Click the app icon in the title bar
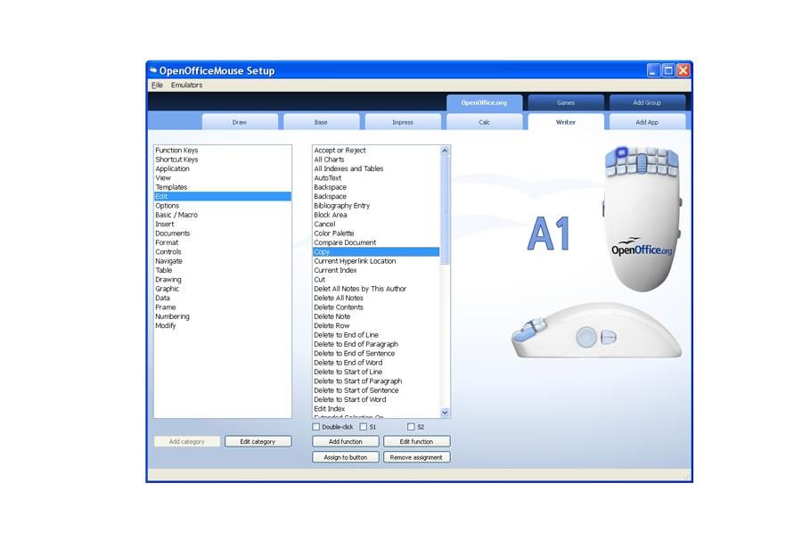The image size is (802, 541). tap(153, 70)
